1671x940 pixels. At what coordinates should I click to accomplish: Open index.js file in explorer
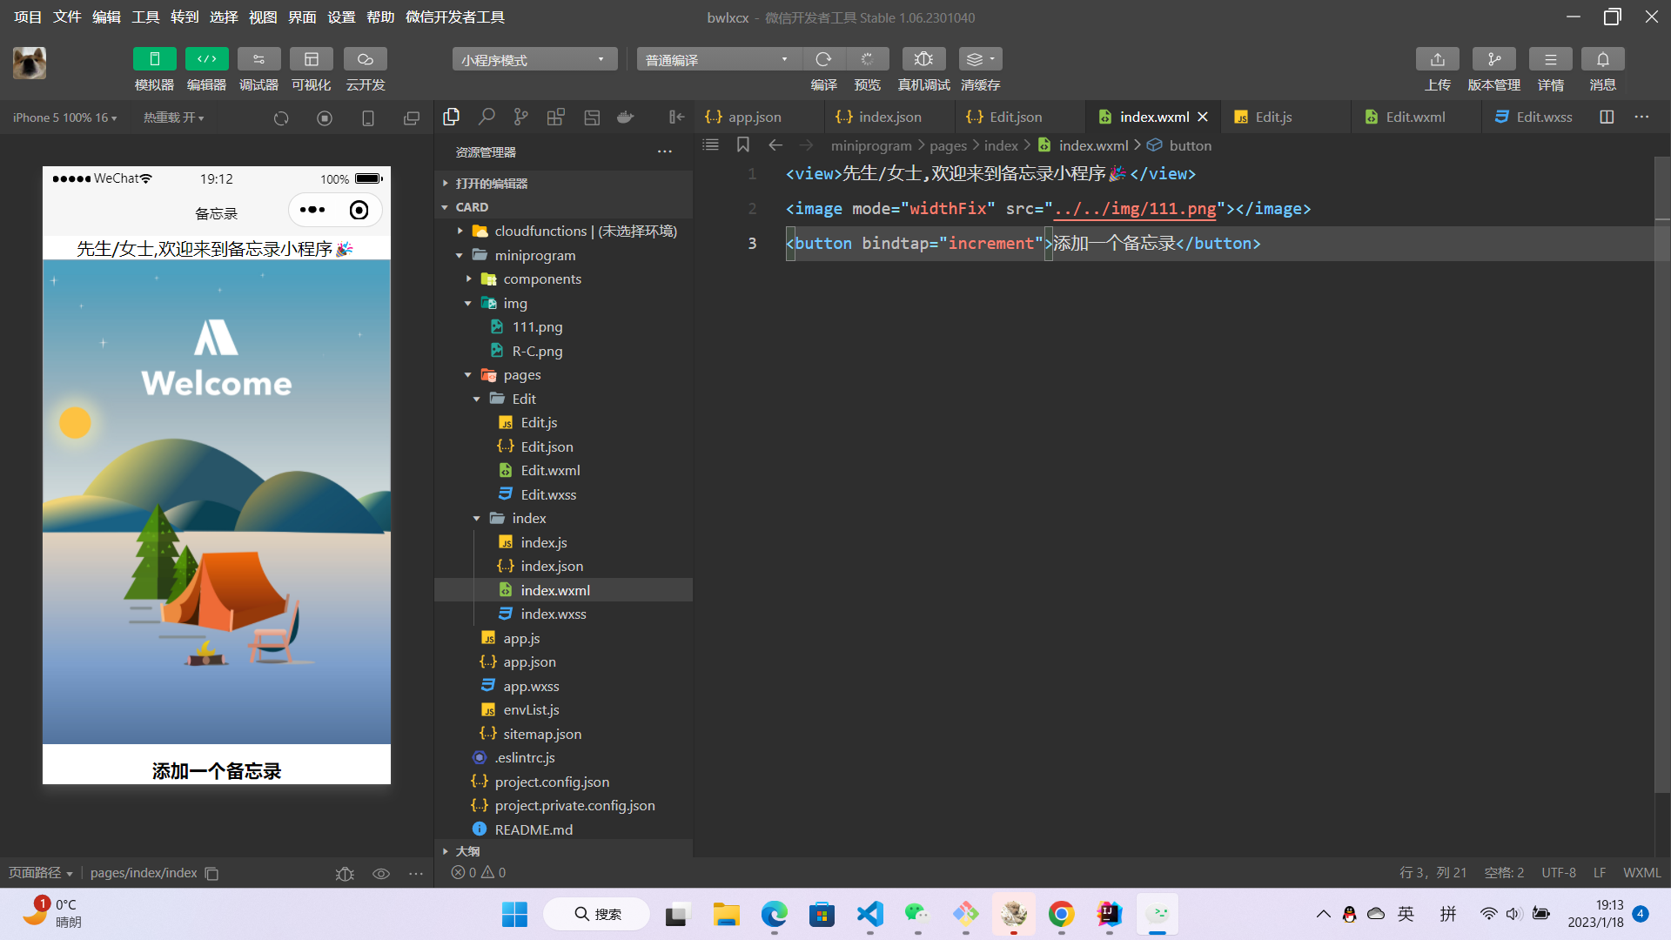pos(543,542)
